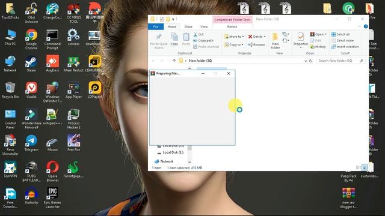Click Rename in Organize group
This screenshot has height=216, width=385.
(x=256, y=44)
